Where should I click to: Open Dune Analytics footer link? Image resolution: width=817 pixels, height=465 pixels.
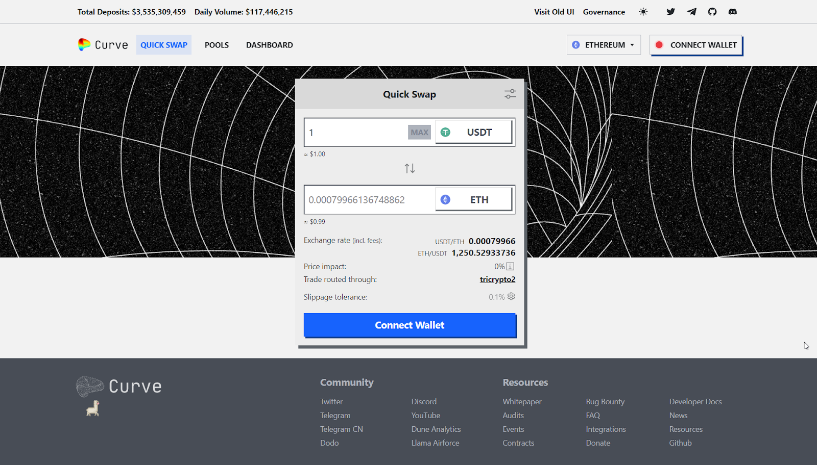(436, 429)
